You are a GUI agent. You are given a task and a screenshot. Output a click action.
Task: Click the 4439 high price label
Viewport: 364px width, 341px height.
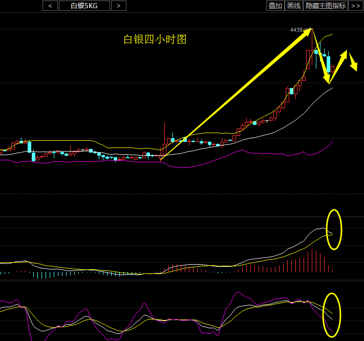point(296,30)
